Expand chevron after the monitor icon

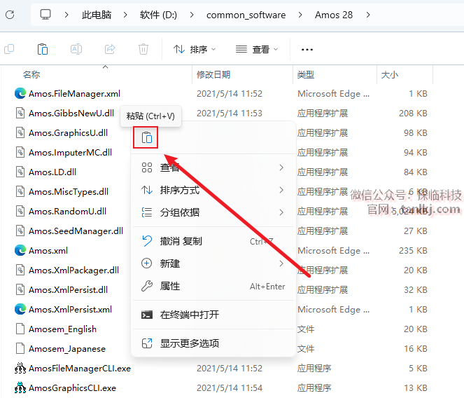click(x=66, y=15)
